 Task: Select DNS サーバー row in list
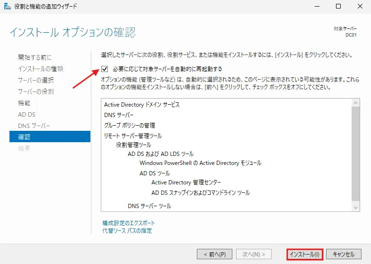119,115
